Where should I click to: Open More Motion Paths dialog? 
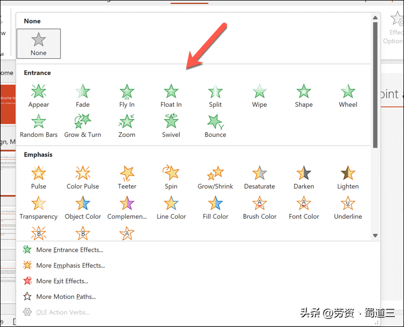coord(59,297)
